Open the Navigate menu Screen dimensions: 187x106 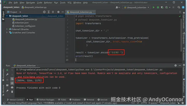point(31,3)
